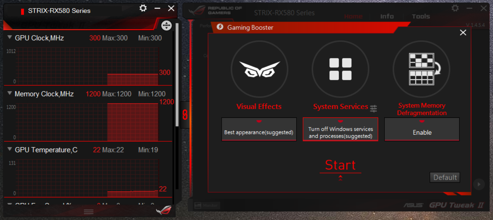Click the Default button

click(445, 177)
